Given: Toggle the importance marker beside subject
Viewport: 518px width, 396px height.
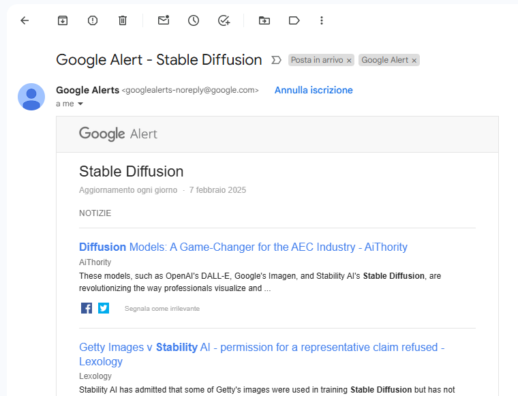Looking at the screenshot, I should pos(276,60).
